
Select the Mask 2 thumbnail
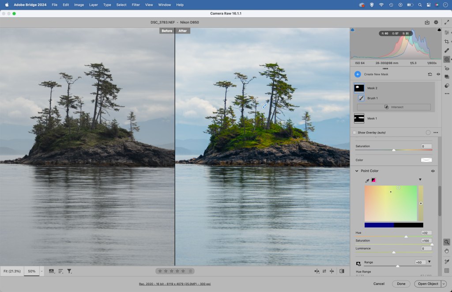pos(359,88)
